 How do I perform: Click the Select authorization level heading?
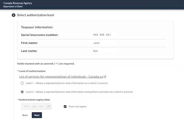coord(36,15)
